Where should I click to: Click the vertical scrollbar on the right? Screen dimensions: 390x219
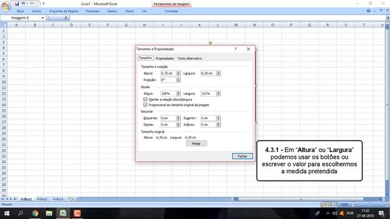[388, 109]
